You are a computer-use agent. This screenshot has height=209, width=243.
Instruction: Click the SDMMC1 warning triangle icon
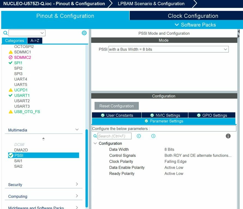[11, 52]
